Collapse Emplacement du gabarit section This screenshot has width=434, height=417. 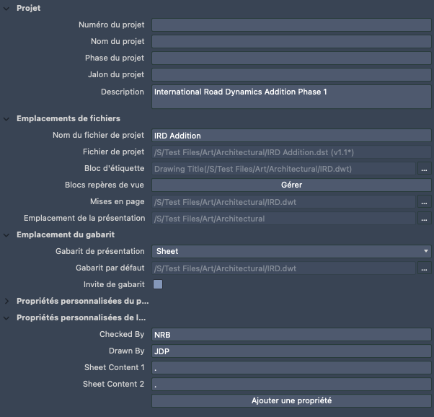(x=7, y=234)
